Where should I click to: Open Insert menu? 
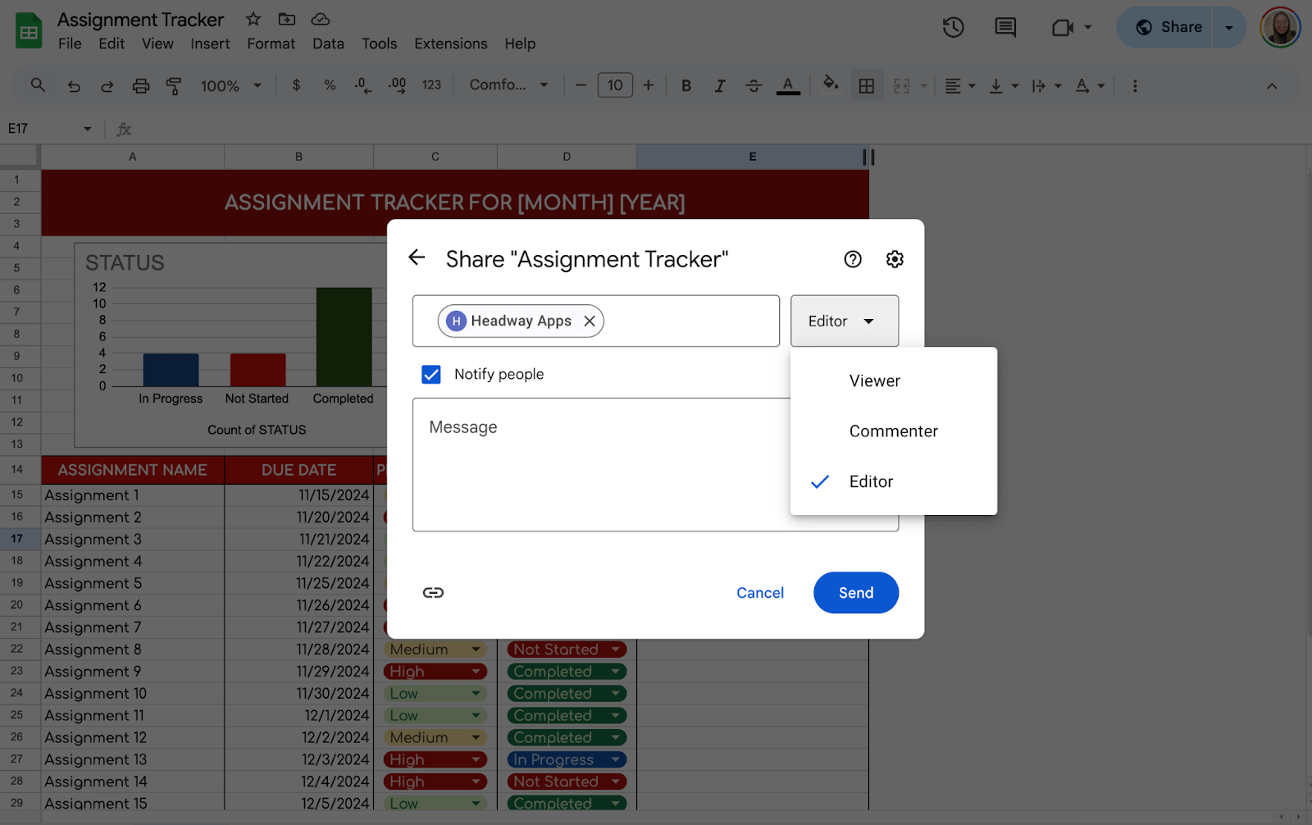(210, 43)
